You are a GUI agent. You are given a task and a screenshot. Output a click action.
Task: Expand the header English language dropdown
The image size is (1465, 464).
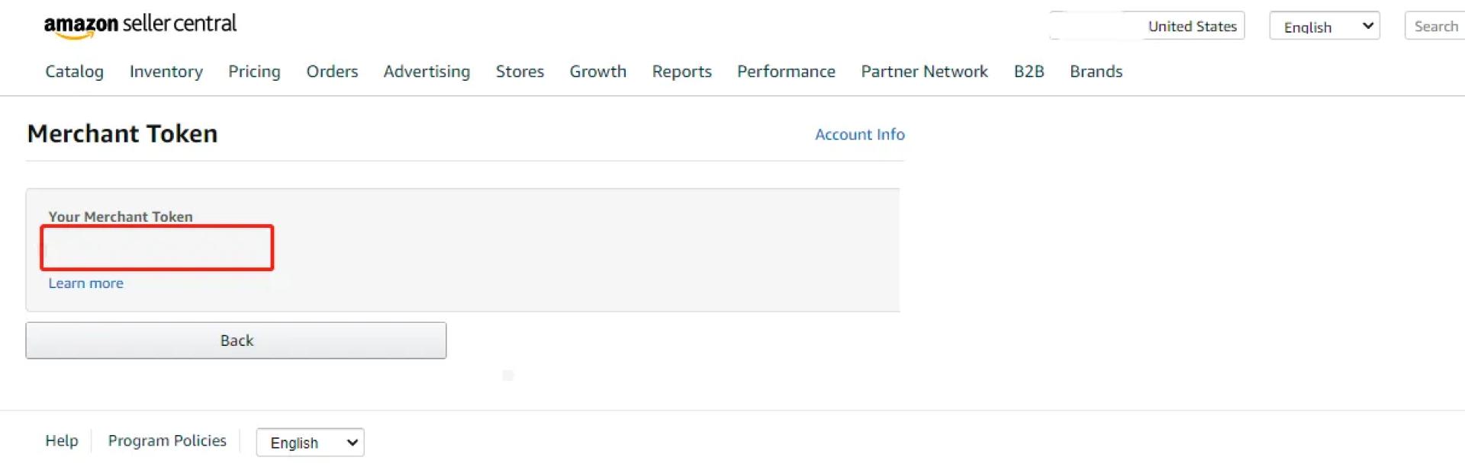click(x=1325, y=26)
